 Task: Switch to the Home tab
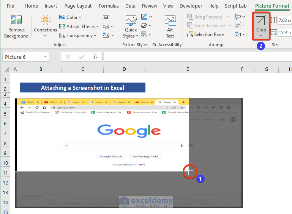coord(31,6)
